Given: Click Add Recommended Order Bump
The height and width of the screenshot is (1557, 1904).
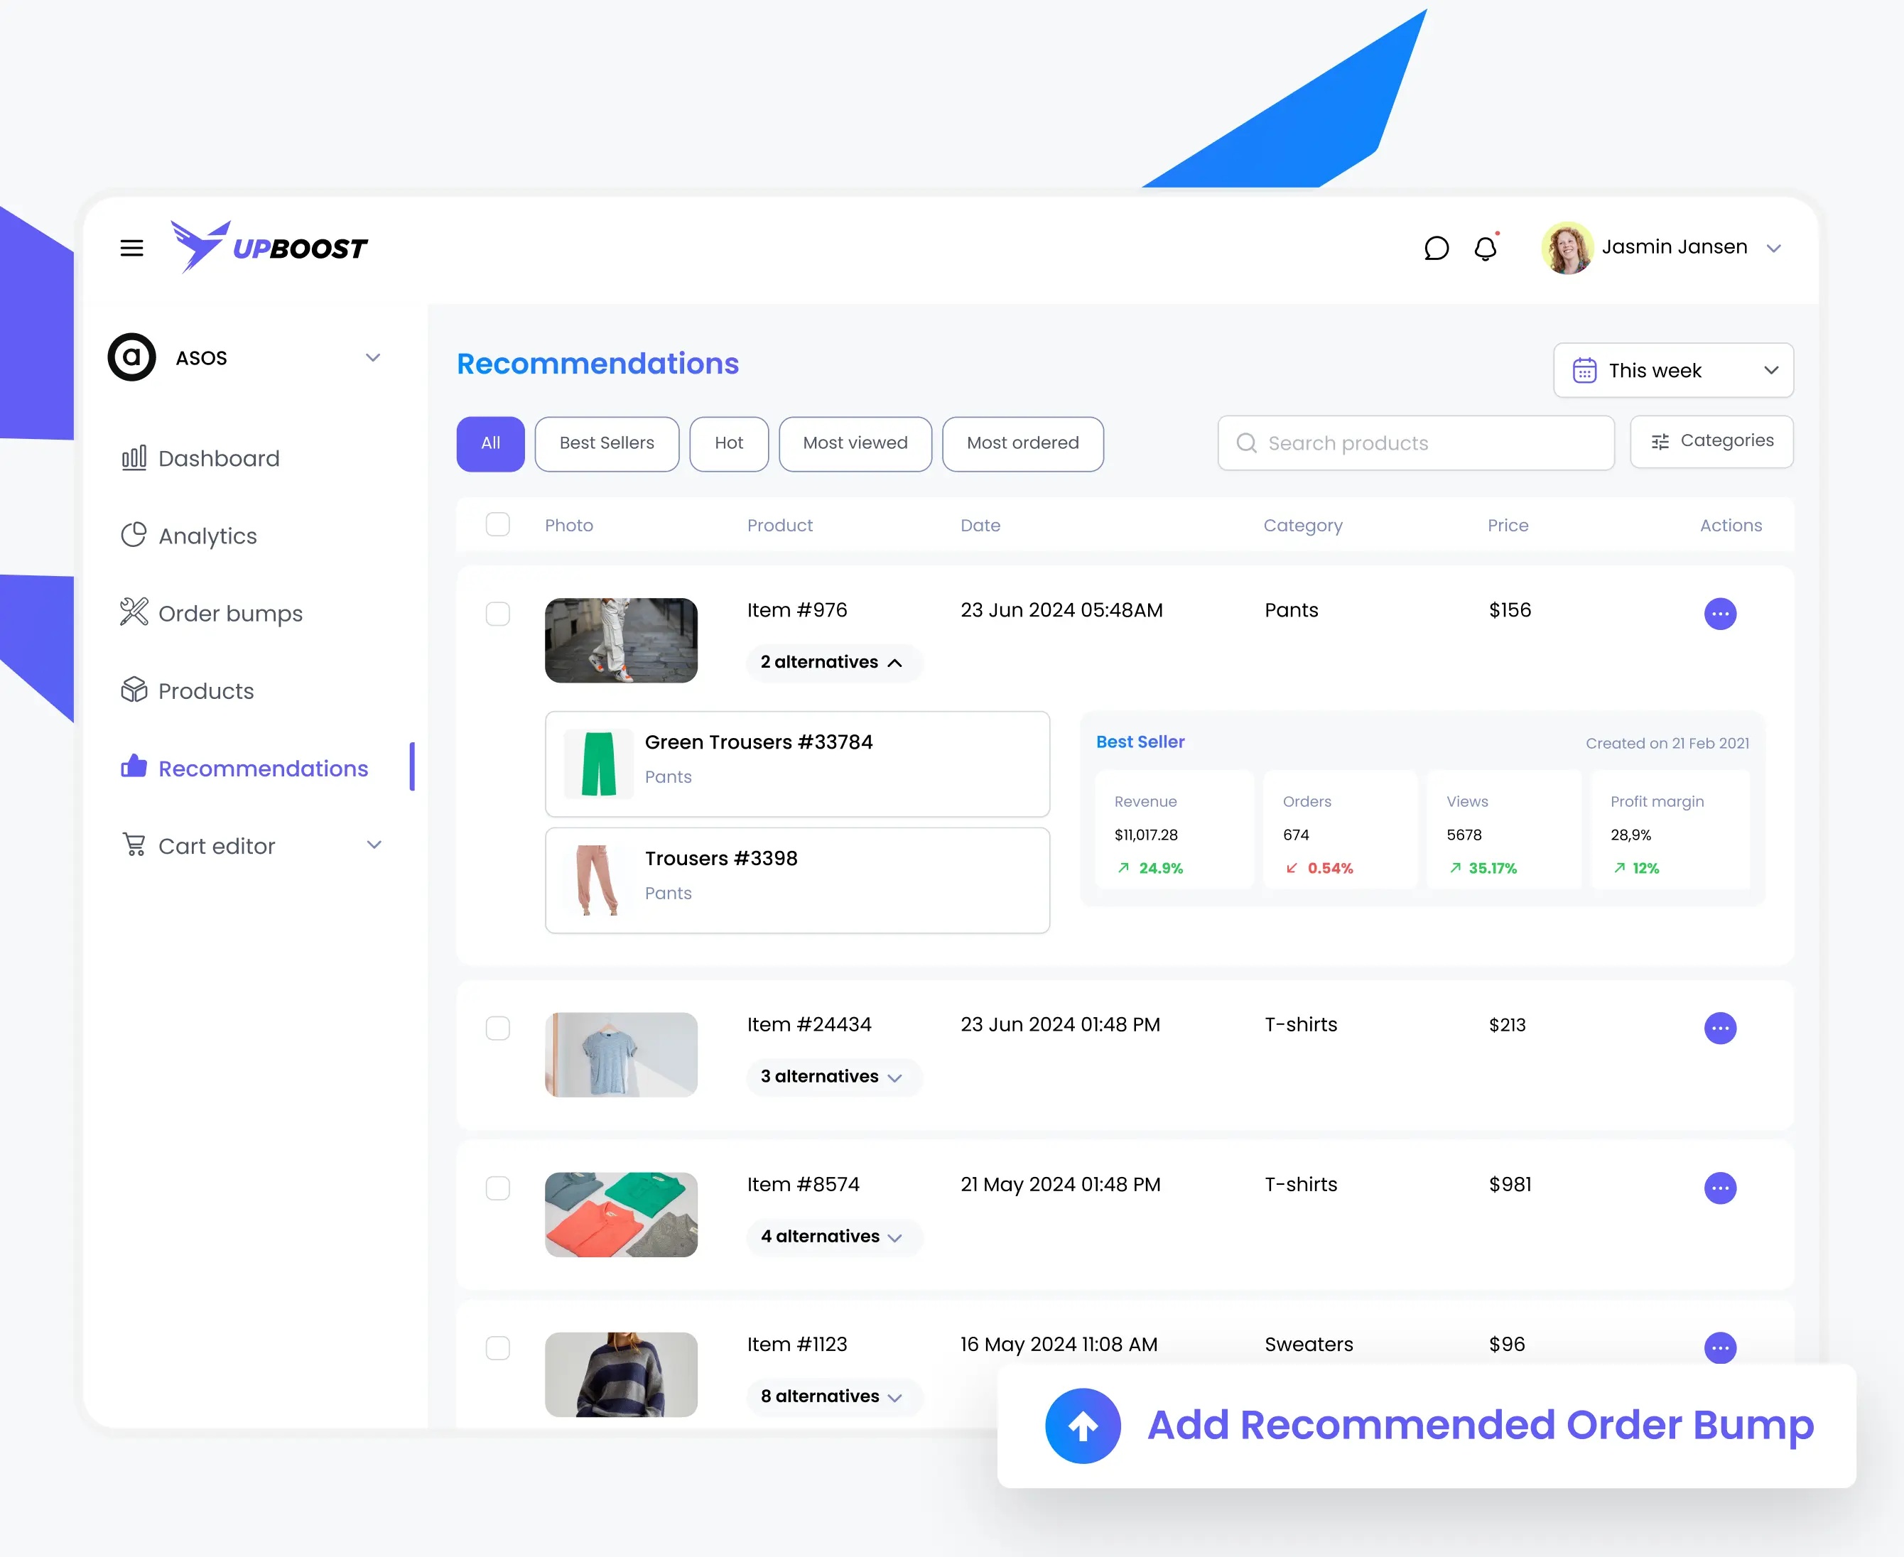Looking at the screenshot, I should (x=1480, y=1425).
